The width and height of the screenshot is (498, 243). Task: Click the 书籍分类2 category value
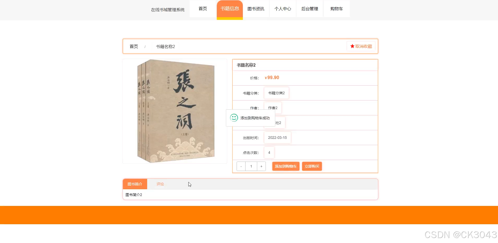[277, 93]
